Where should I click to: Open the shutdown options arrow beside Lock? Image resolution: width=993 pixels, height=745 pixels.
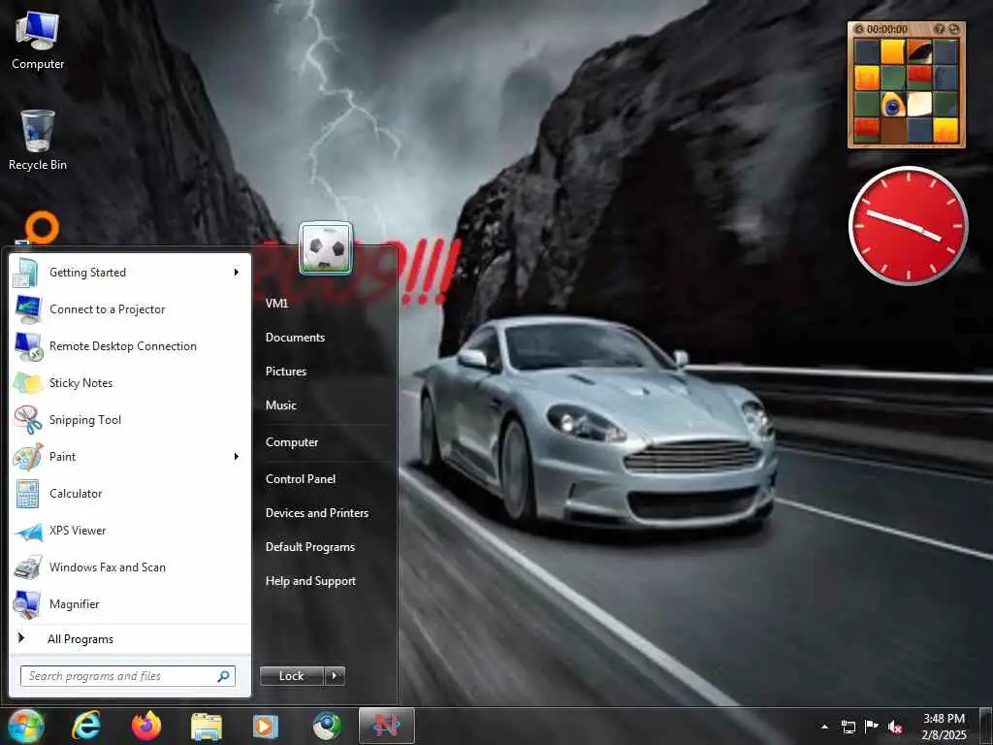(335, 676)
